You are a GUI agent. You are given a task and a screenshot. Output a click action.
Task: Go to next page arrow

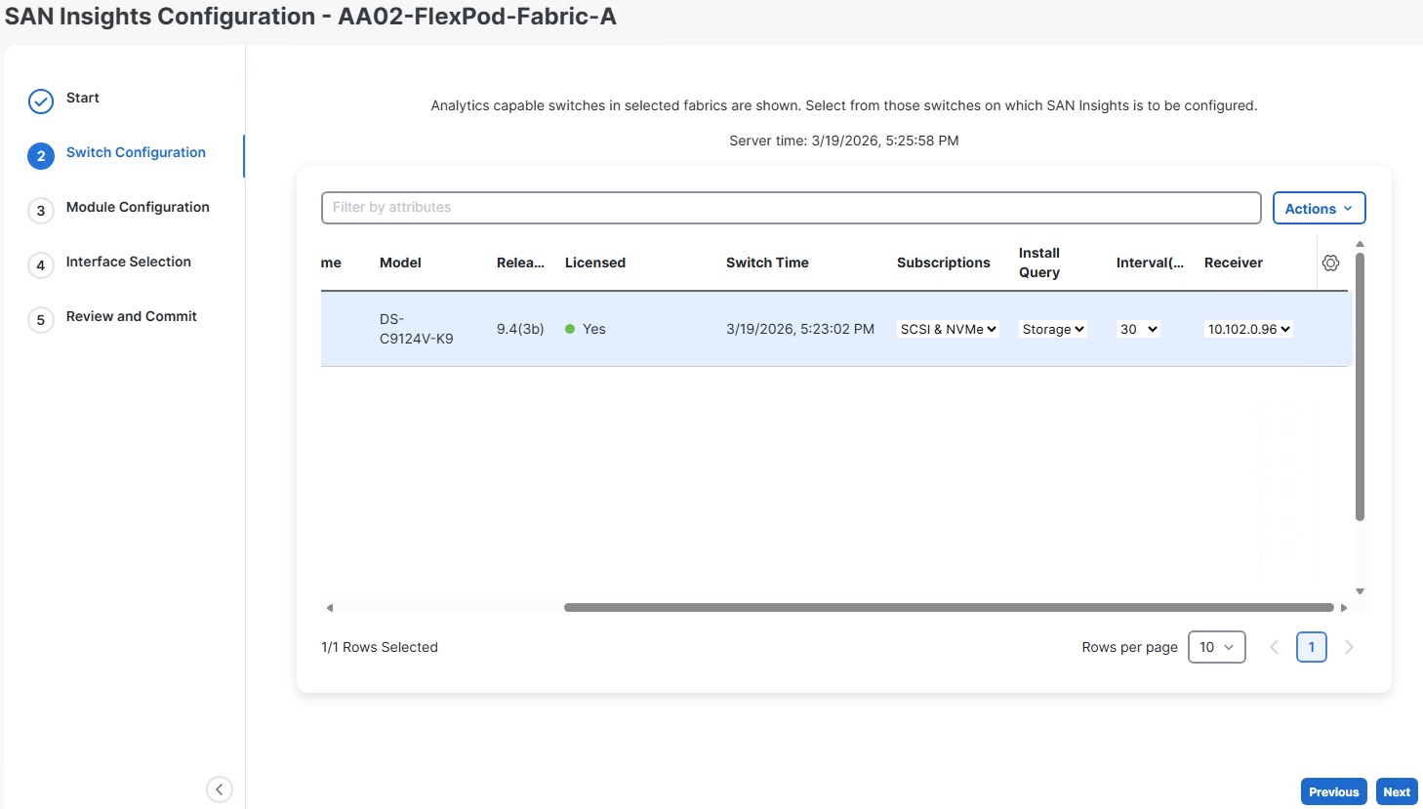[1349, 647]
